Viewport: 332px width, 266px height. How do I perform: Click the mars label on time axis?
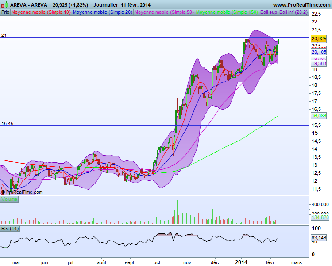point(297,262)
